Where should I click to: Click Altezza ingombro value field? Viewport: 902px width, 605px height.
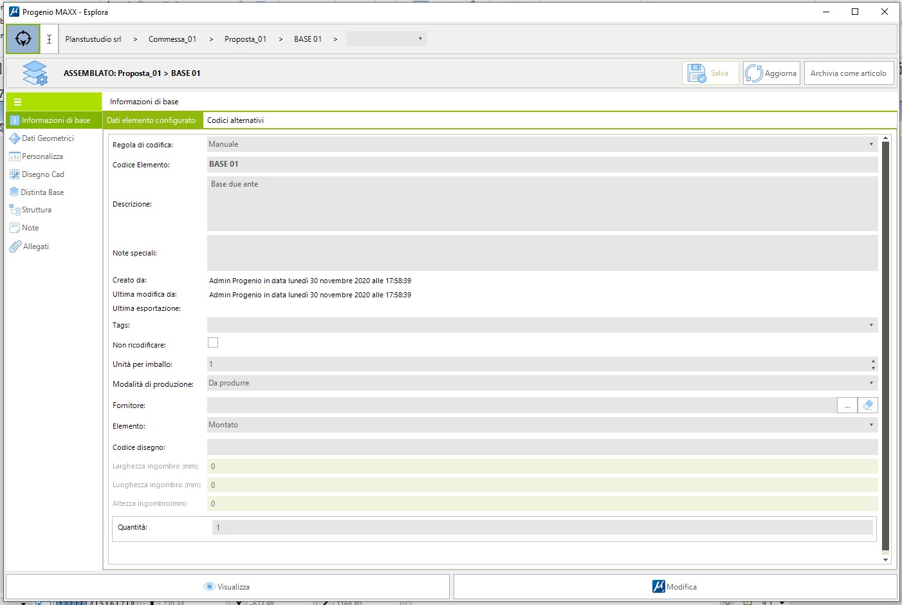pos(542,504)
